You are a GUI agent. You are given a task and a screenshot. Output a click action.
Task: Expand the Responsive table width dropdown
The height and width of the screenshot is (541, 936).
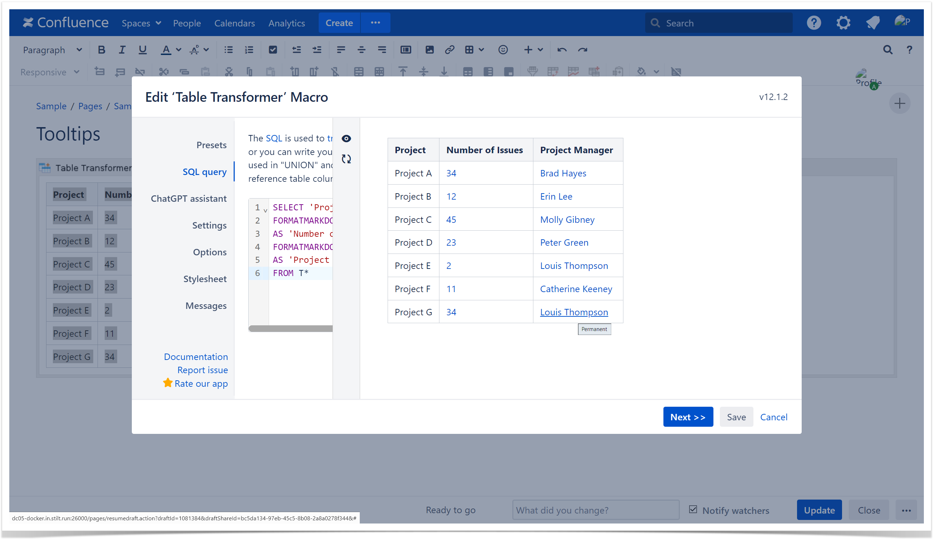click(x=50, y=72)
